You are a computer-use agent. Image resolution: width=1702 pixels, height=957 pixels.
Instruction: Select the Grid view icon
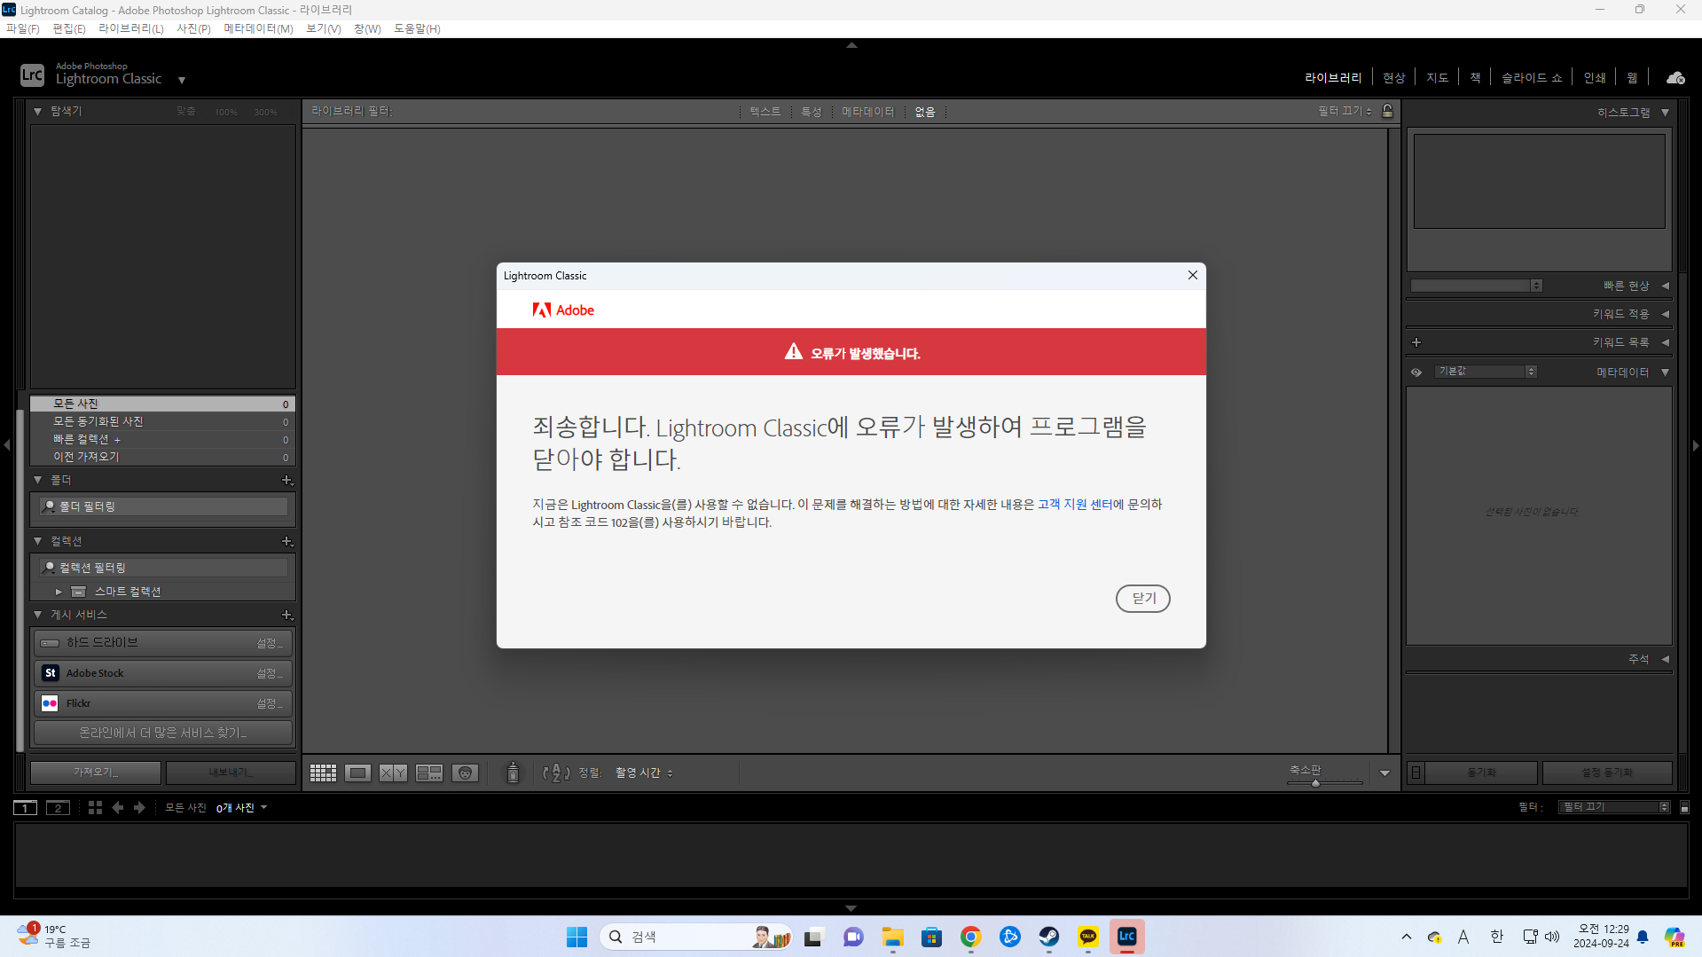pos(322,772)
